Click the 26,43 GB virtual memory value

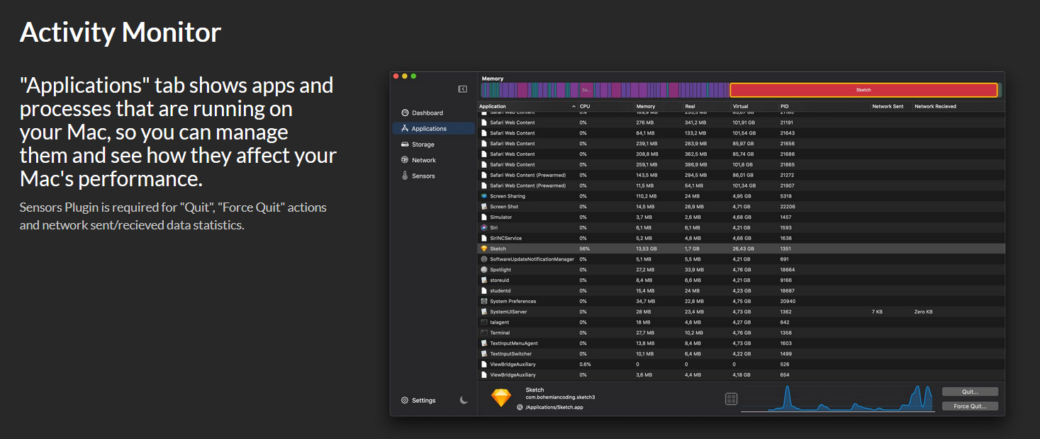[743, 249]
